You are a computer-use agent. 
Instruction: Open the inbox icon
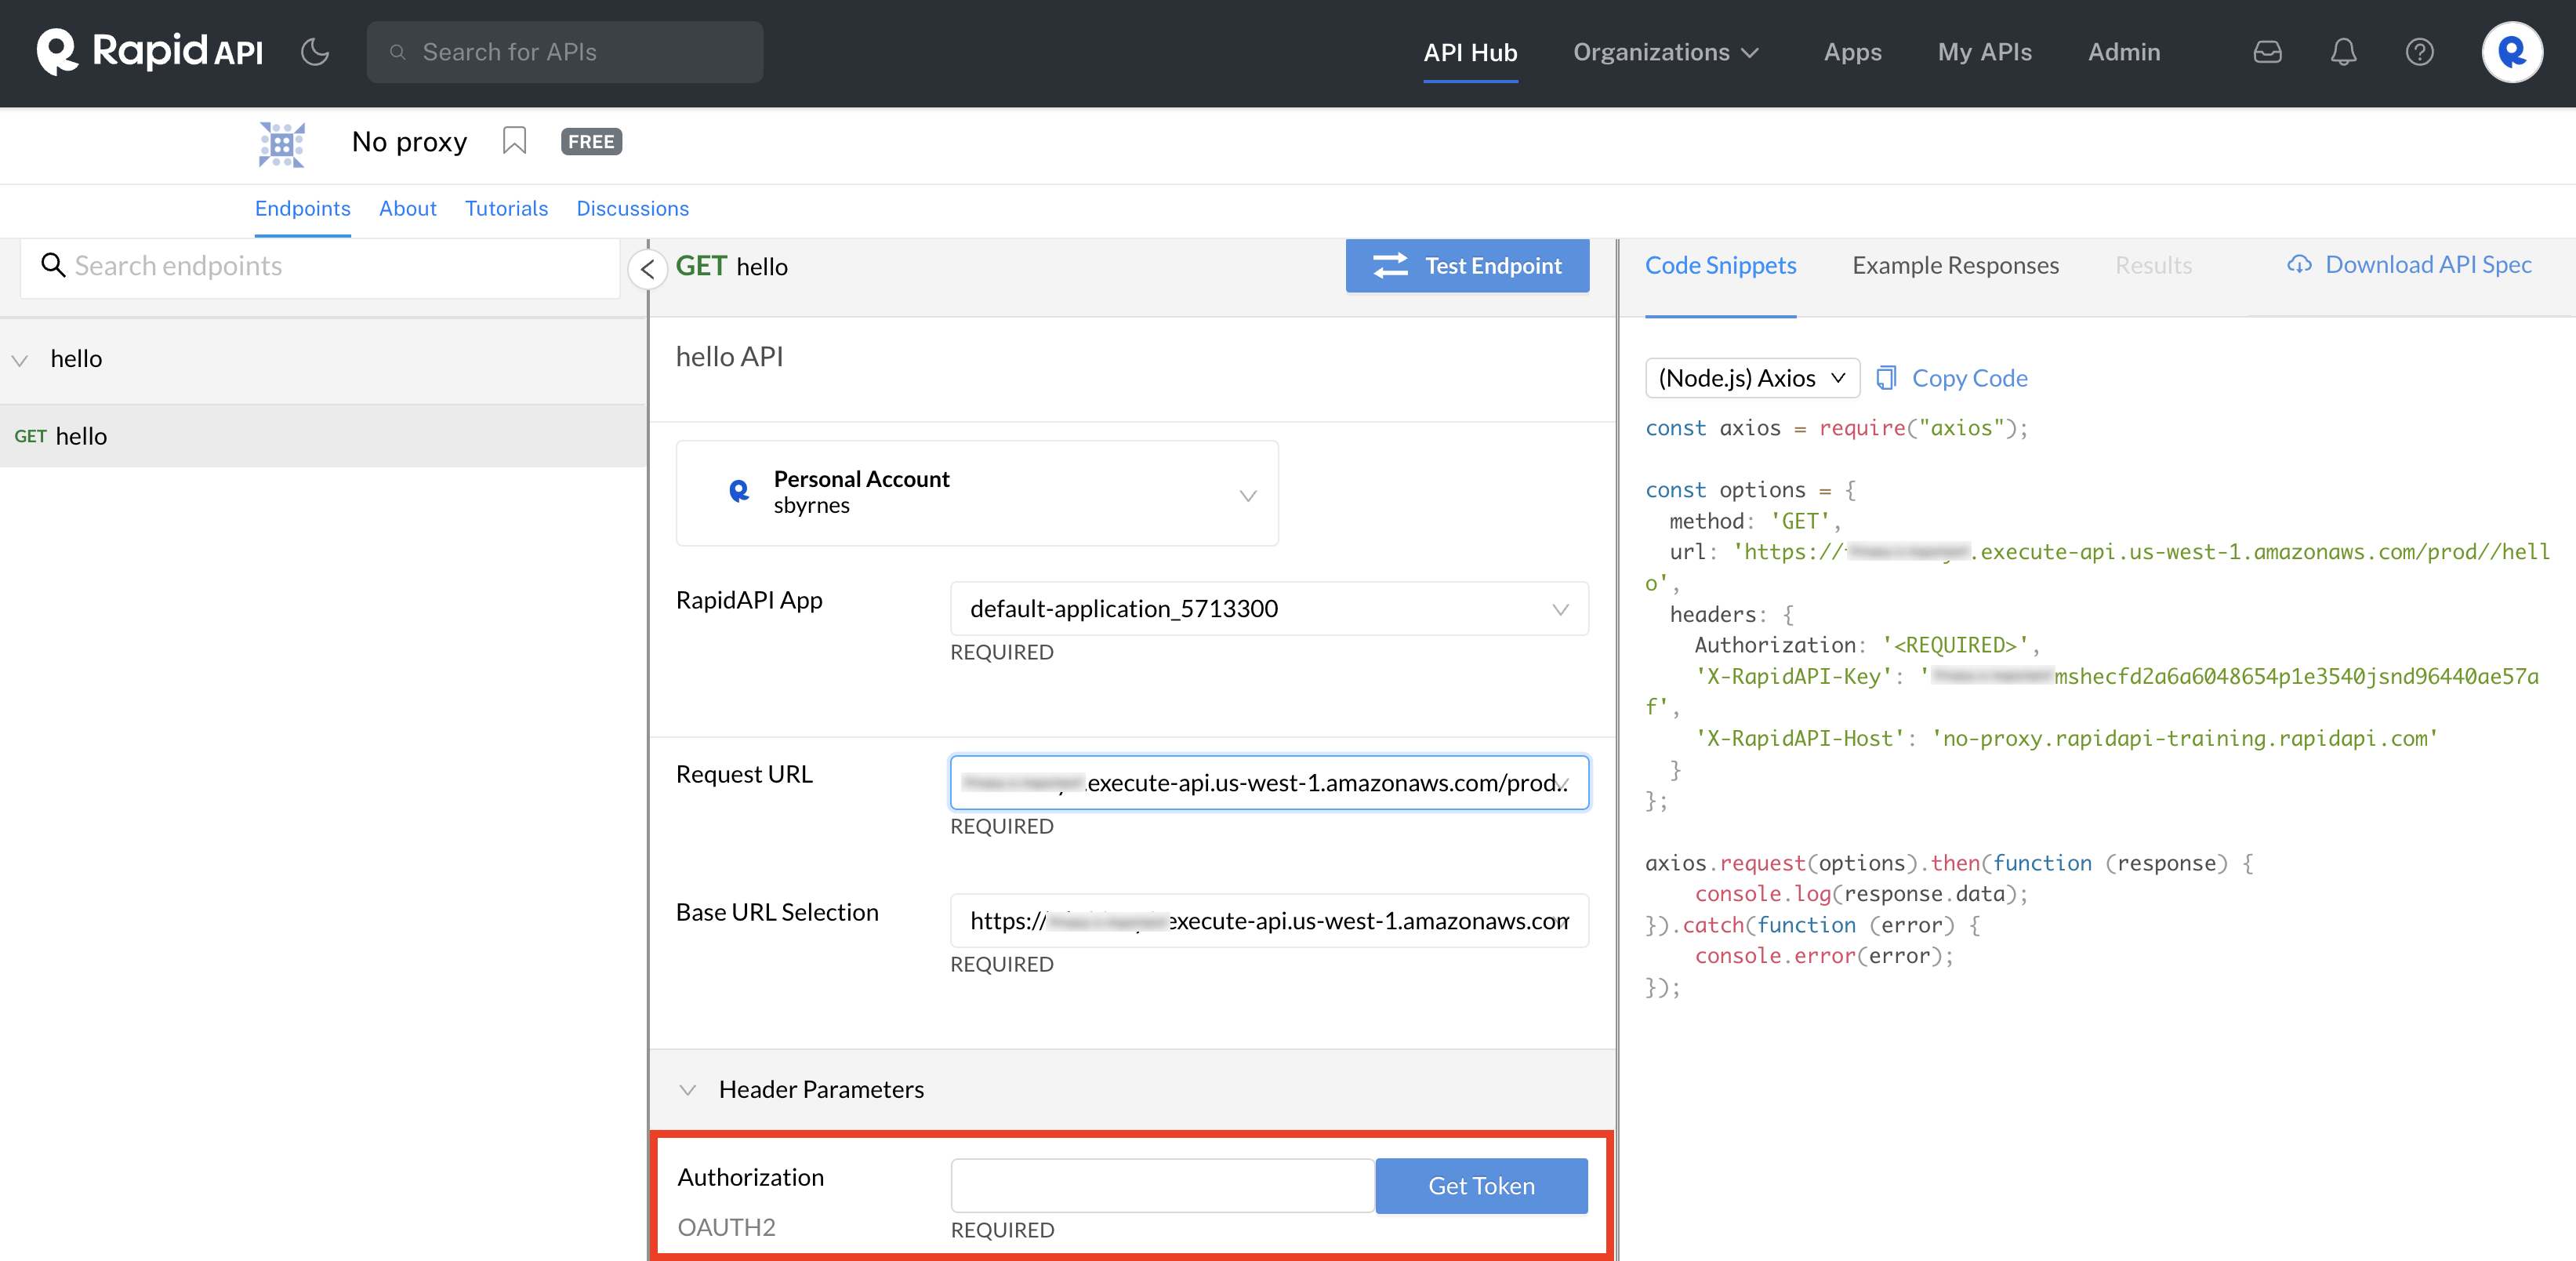pos(2267,52)
